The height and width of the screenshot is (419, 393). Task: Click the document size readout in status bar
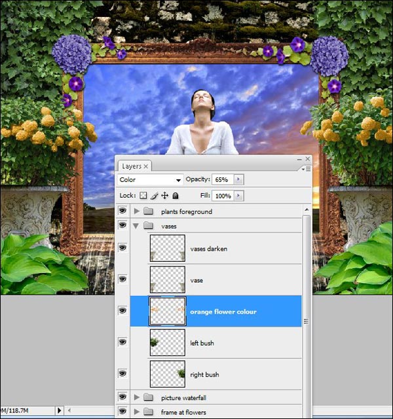pos(14,410)
